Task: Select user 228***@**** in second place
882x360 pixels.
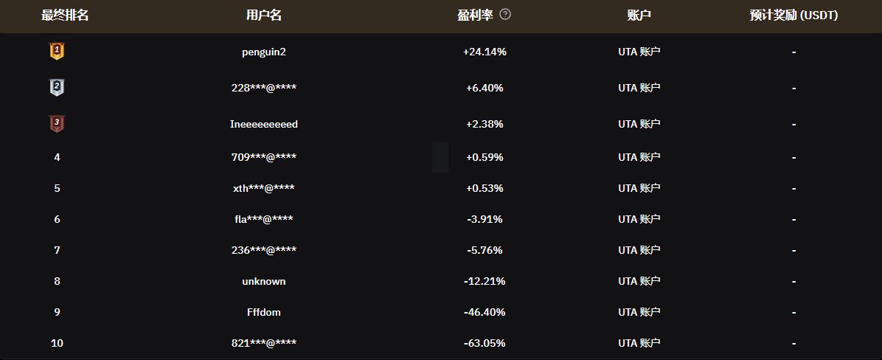Action: (264, 88)
